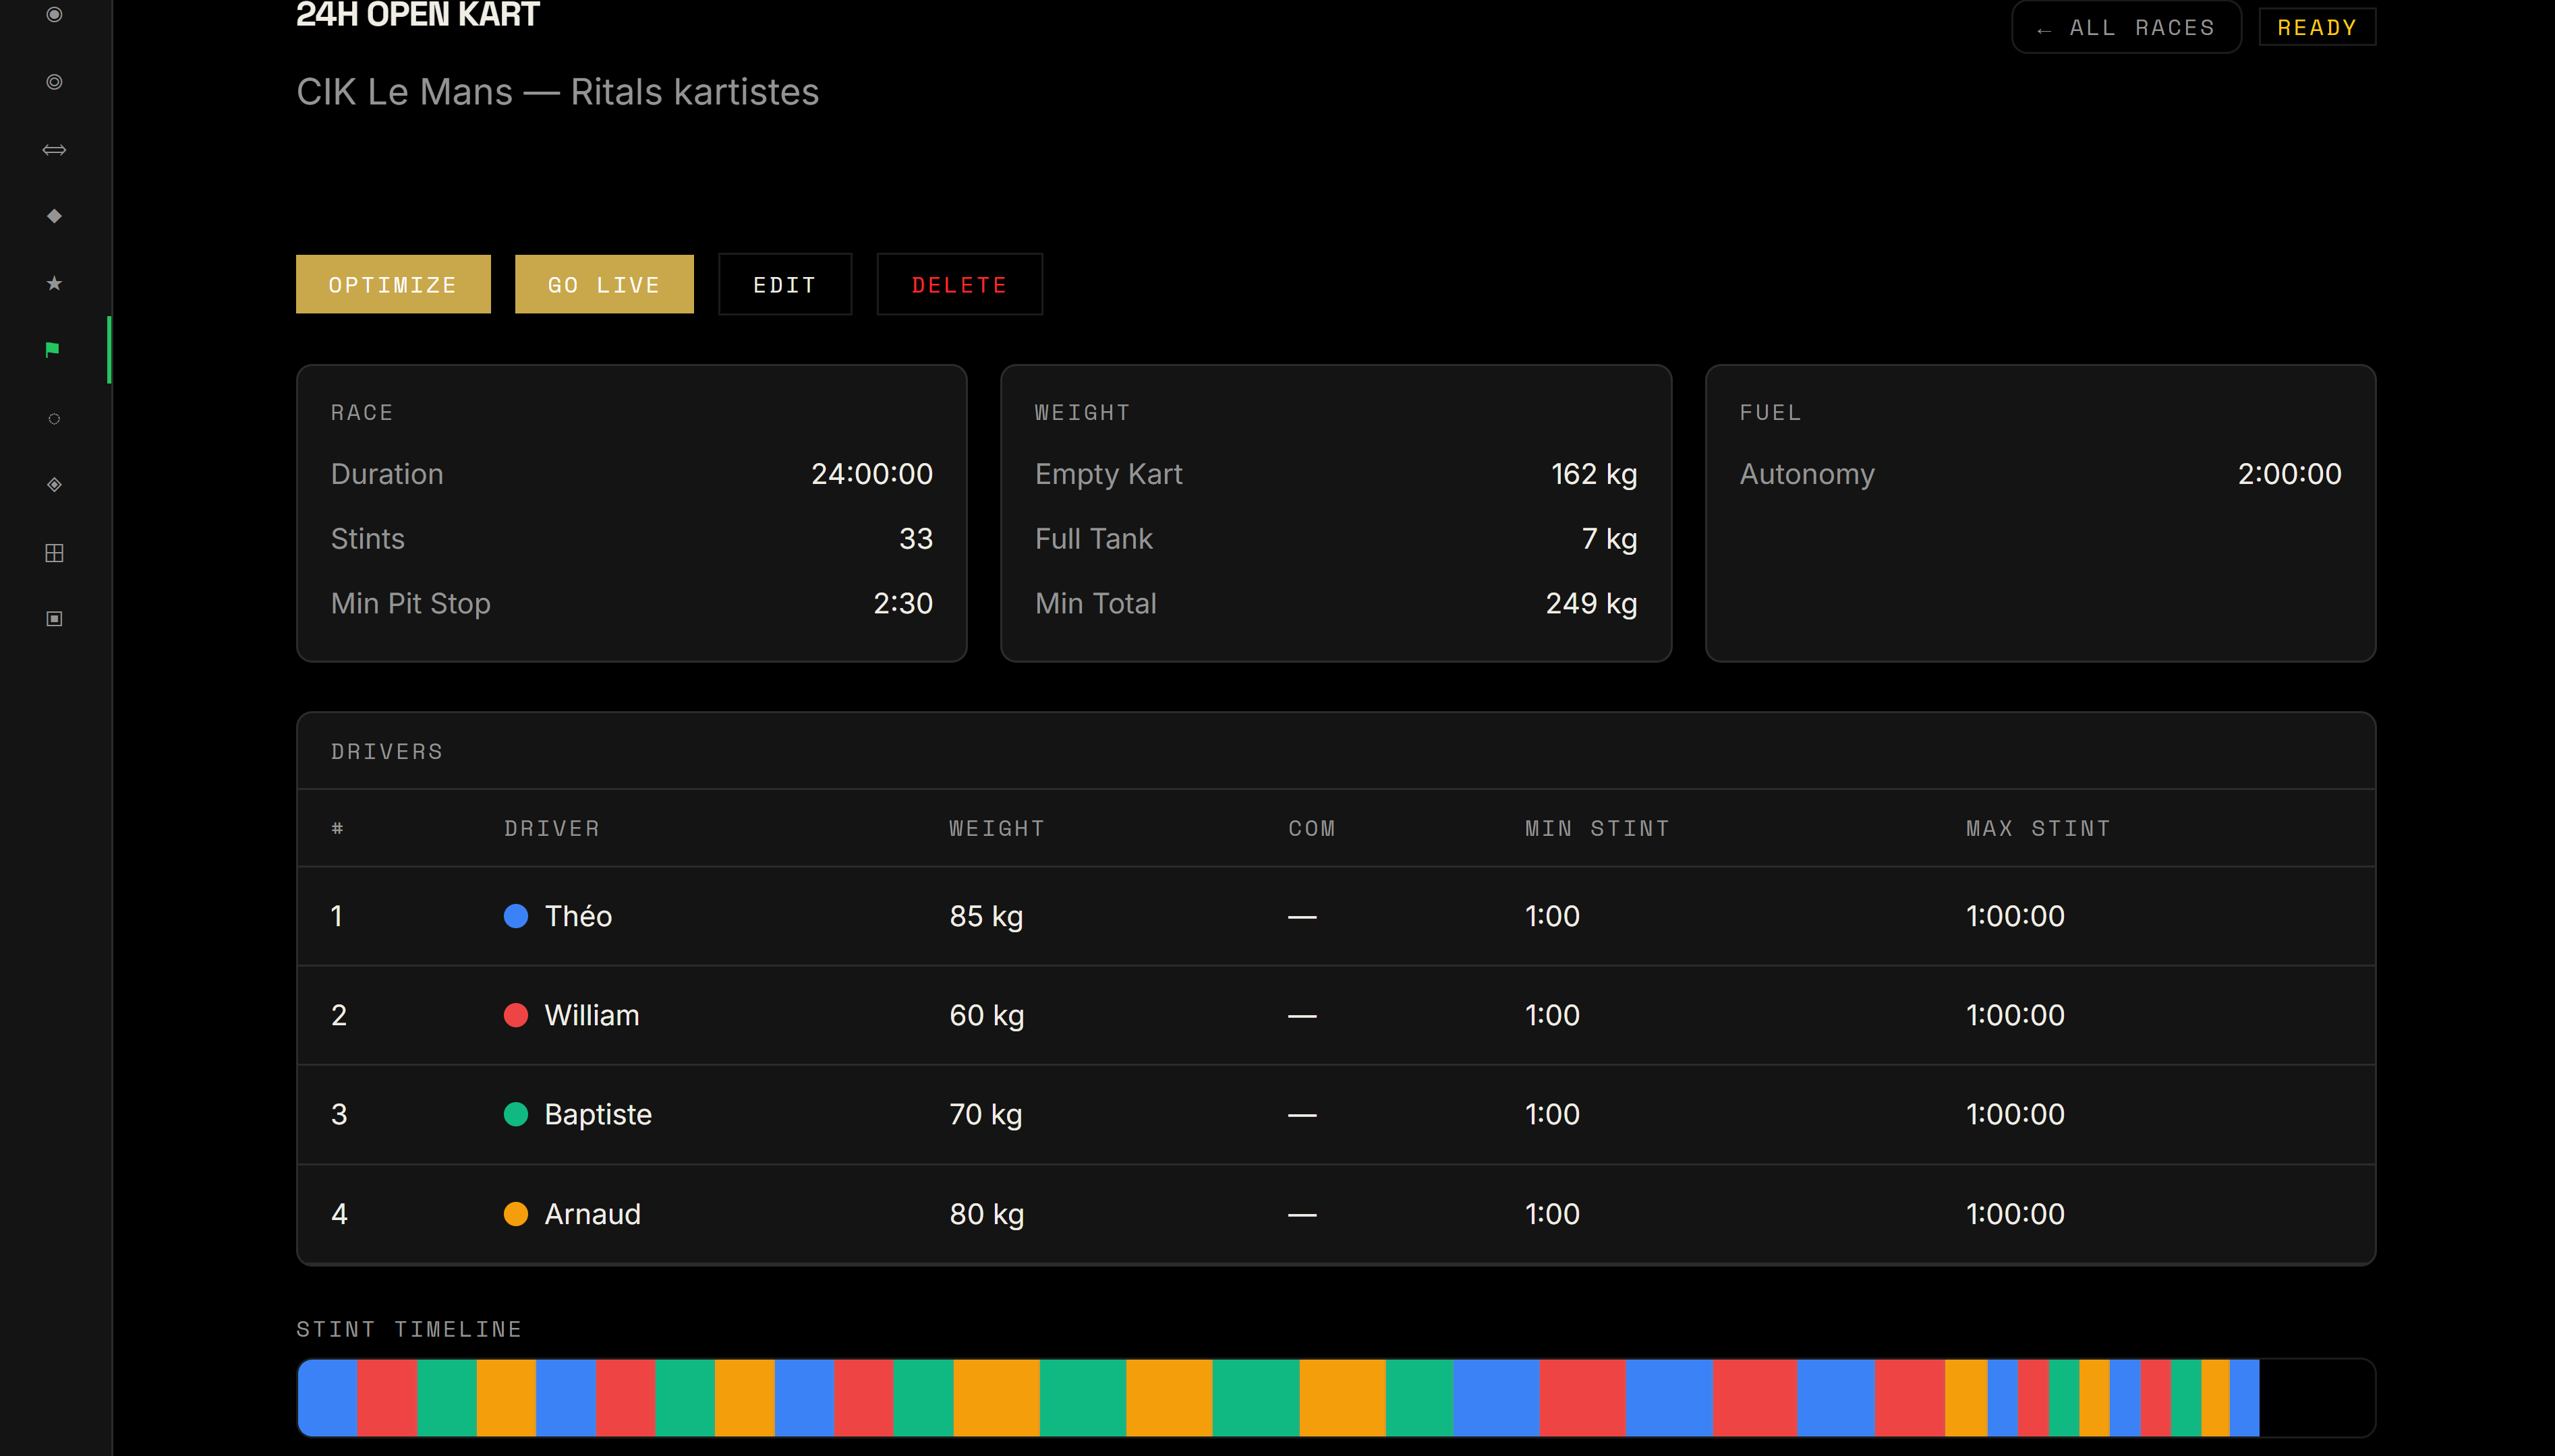
Task: Click Arnaud's orange color dot
Action: [515, 1214]
